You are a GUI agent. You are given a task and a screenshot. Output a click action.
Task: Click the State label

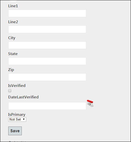tap(13, 54)
